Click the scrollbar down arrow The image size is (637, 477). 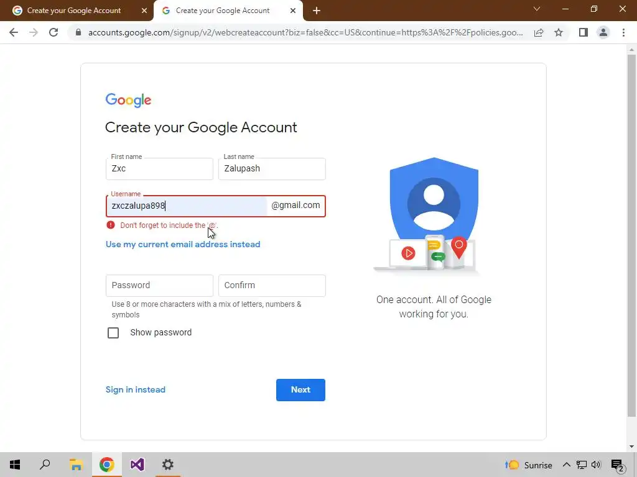631,447
